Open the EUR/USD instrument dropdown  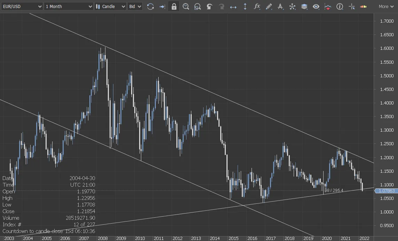click(x=22, y=6)
